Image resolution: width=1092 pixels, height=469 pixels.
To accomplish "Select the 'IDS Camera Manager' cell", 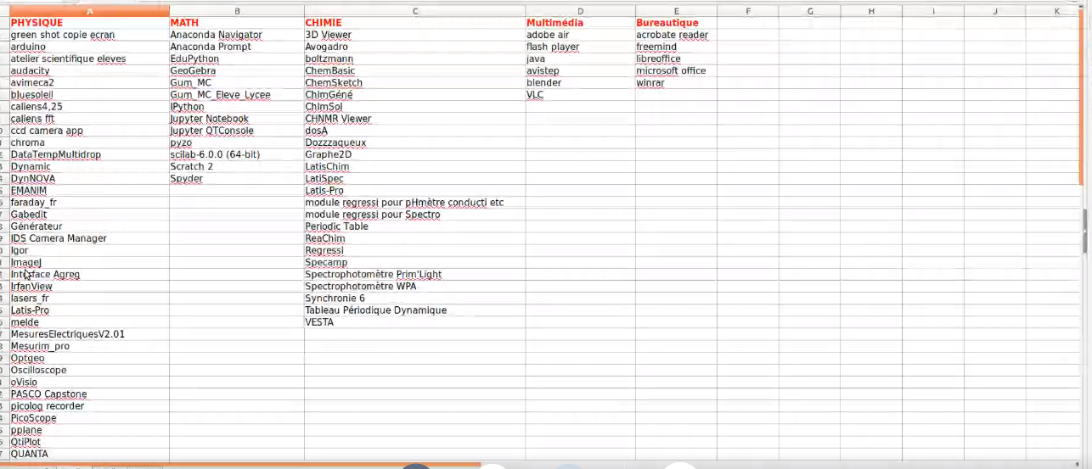I will 89,238.
